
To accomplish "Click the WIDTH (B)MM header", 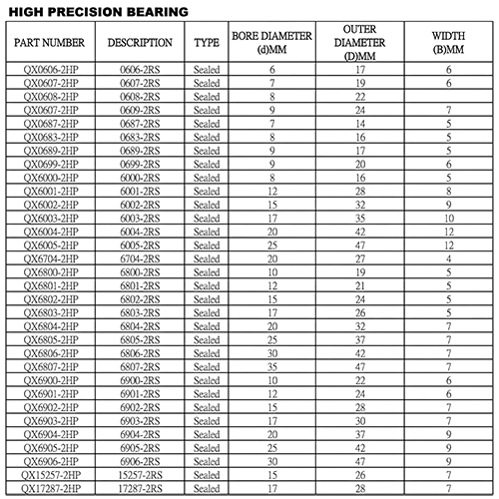I will tap(448, 42).
